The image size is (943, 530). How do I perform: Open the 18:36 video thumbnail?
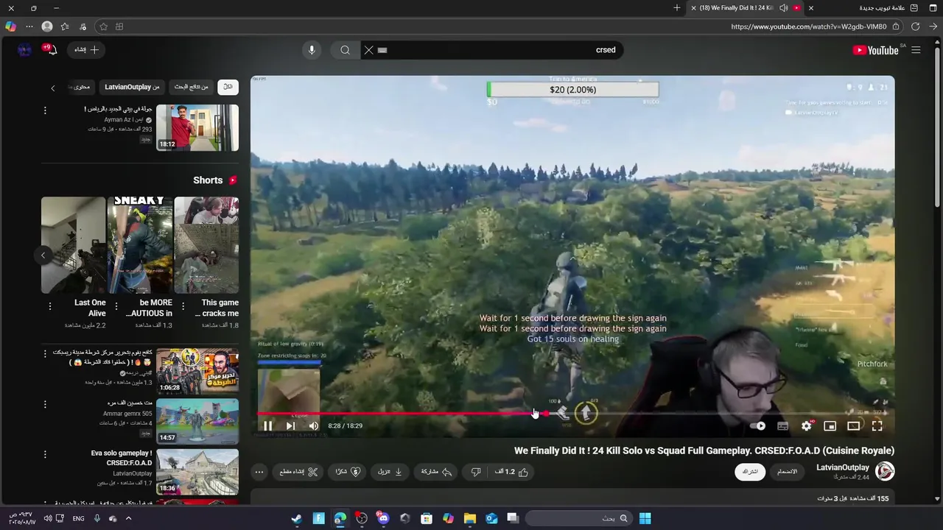point(197,471)
